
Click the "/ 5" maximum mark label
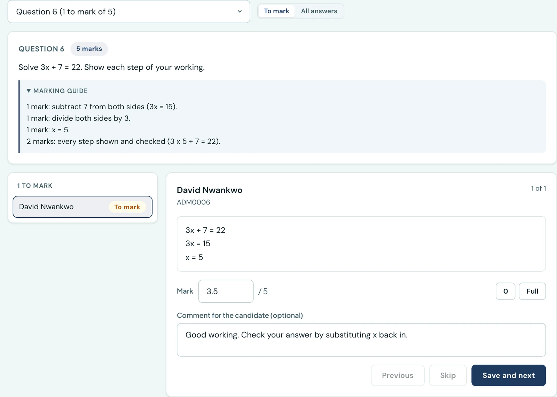tap(263, 291)
